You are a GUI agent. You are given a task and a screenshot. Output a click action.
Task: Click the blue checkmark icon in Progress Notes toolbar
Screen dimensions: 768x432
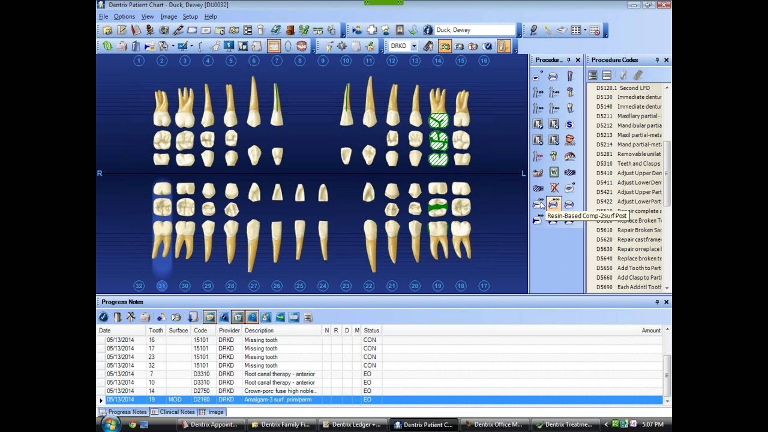tap(103, 317)
